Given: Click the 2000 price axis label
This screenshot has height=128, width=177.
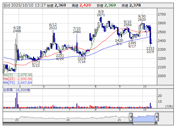Looking at the screenshot, I should point(162,76).
